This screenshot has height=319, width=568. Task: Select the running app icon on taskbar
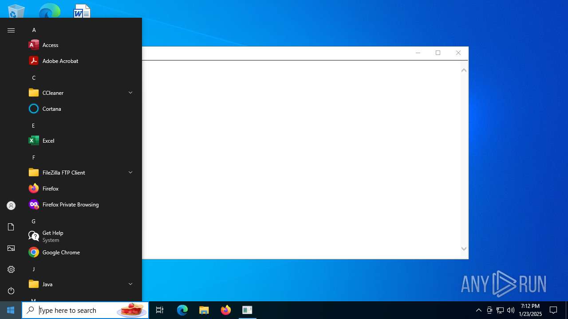coord(247,310)
